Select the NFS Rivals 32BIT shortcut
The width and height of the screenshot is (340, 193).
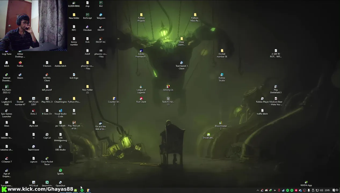[34, 101]
